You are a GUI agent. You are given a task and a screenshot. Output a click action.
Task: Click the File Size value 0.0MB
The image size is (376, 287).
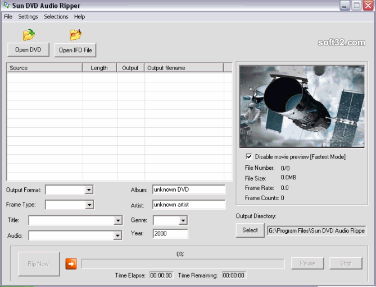coord(288,178)
